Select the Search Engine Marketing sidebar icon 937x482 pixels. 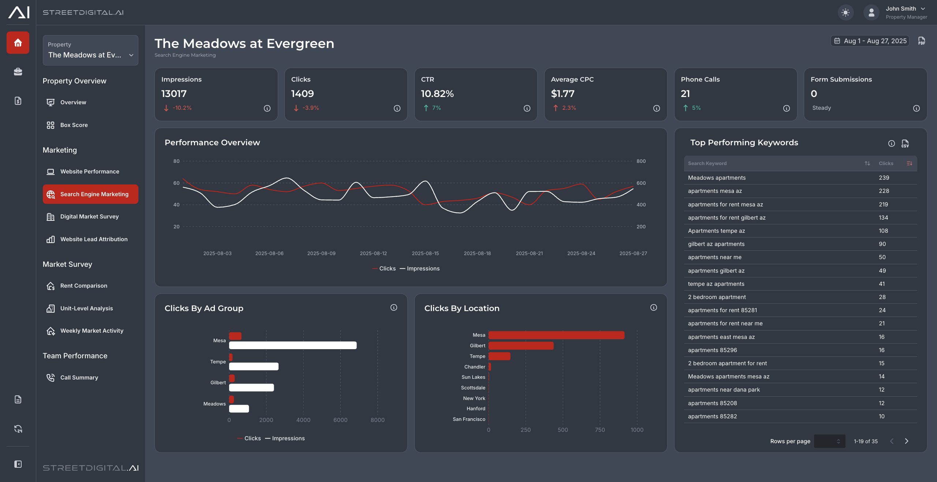51,194
